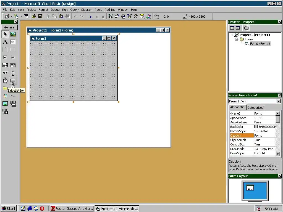This screenshot has width=283, height=212.
Task: Switch to the Categorized properties tab
Action: click(x=255, y=108)
